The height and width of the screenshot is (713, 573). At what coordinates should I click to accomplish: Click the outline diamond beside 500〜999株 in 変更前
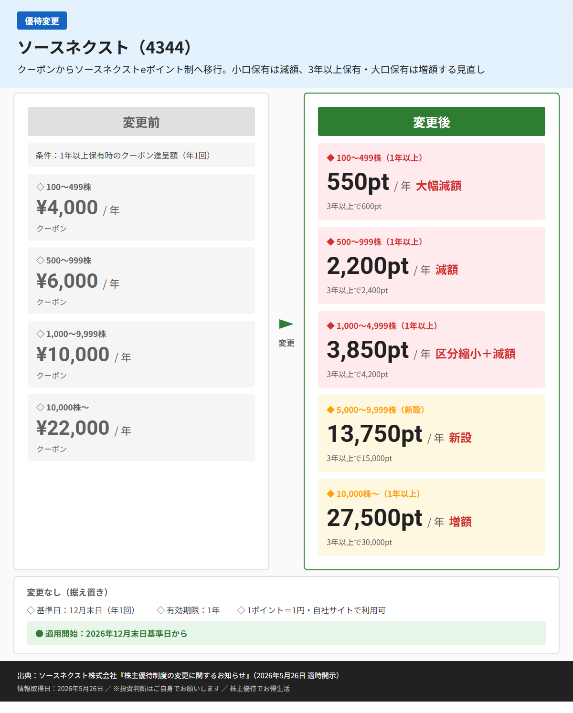[41, 261]
